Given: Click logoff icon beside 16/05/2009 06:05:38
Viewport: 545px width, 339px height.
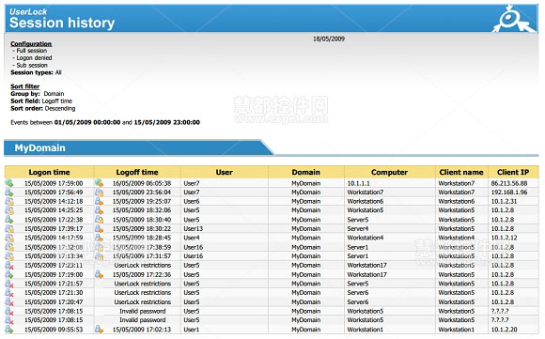Looking at the screenshot, I should (99, 183).
